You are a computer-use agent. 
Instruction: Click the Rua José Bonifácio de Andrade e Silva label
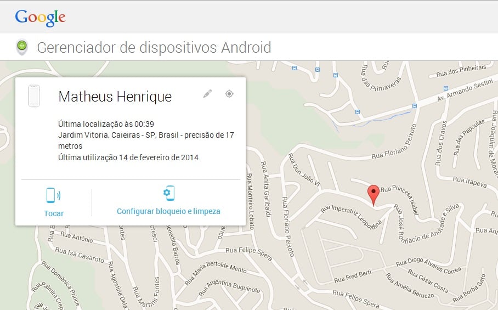click(427, 224)
